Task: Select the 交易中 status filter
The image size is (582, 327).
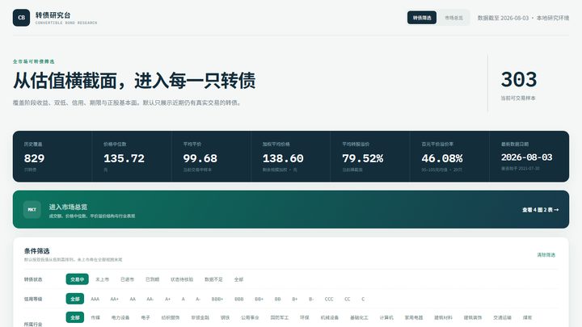Action: click(x=78, y=279)
